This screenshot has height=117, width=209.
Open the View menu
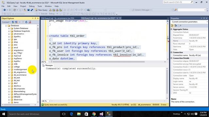15,6
